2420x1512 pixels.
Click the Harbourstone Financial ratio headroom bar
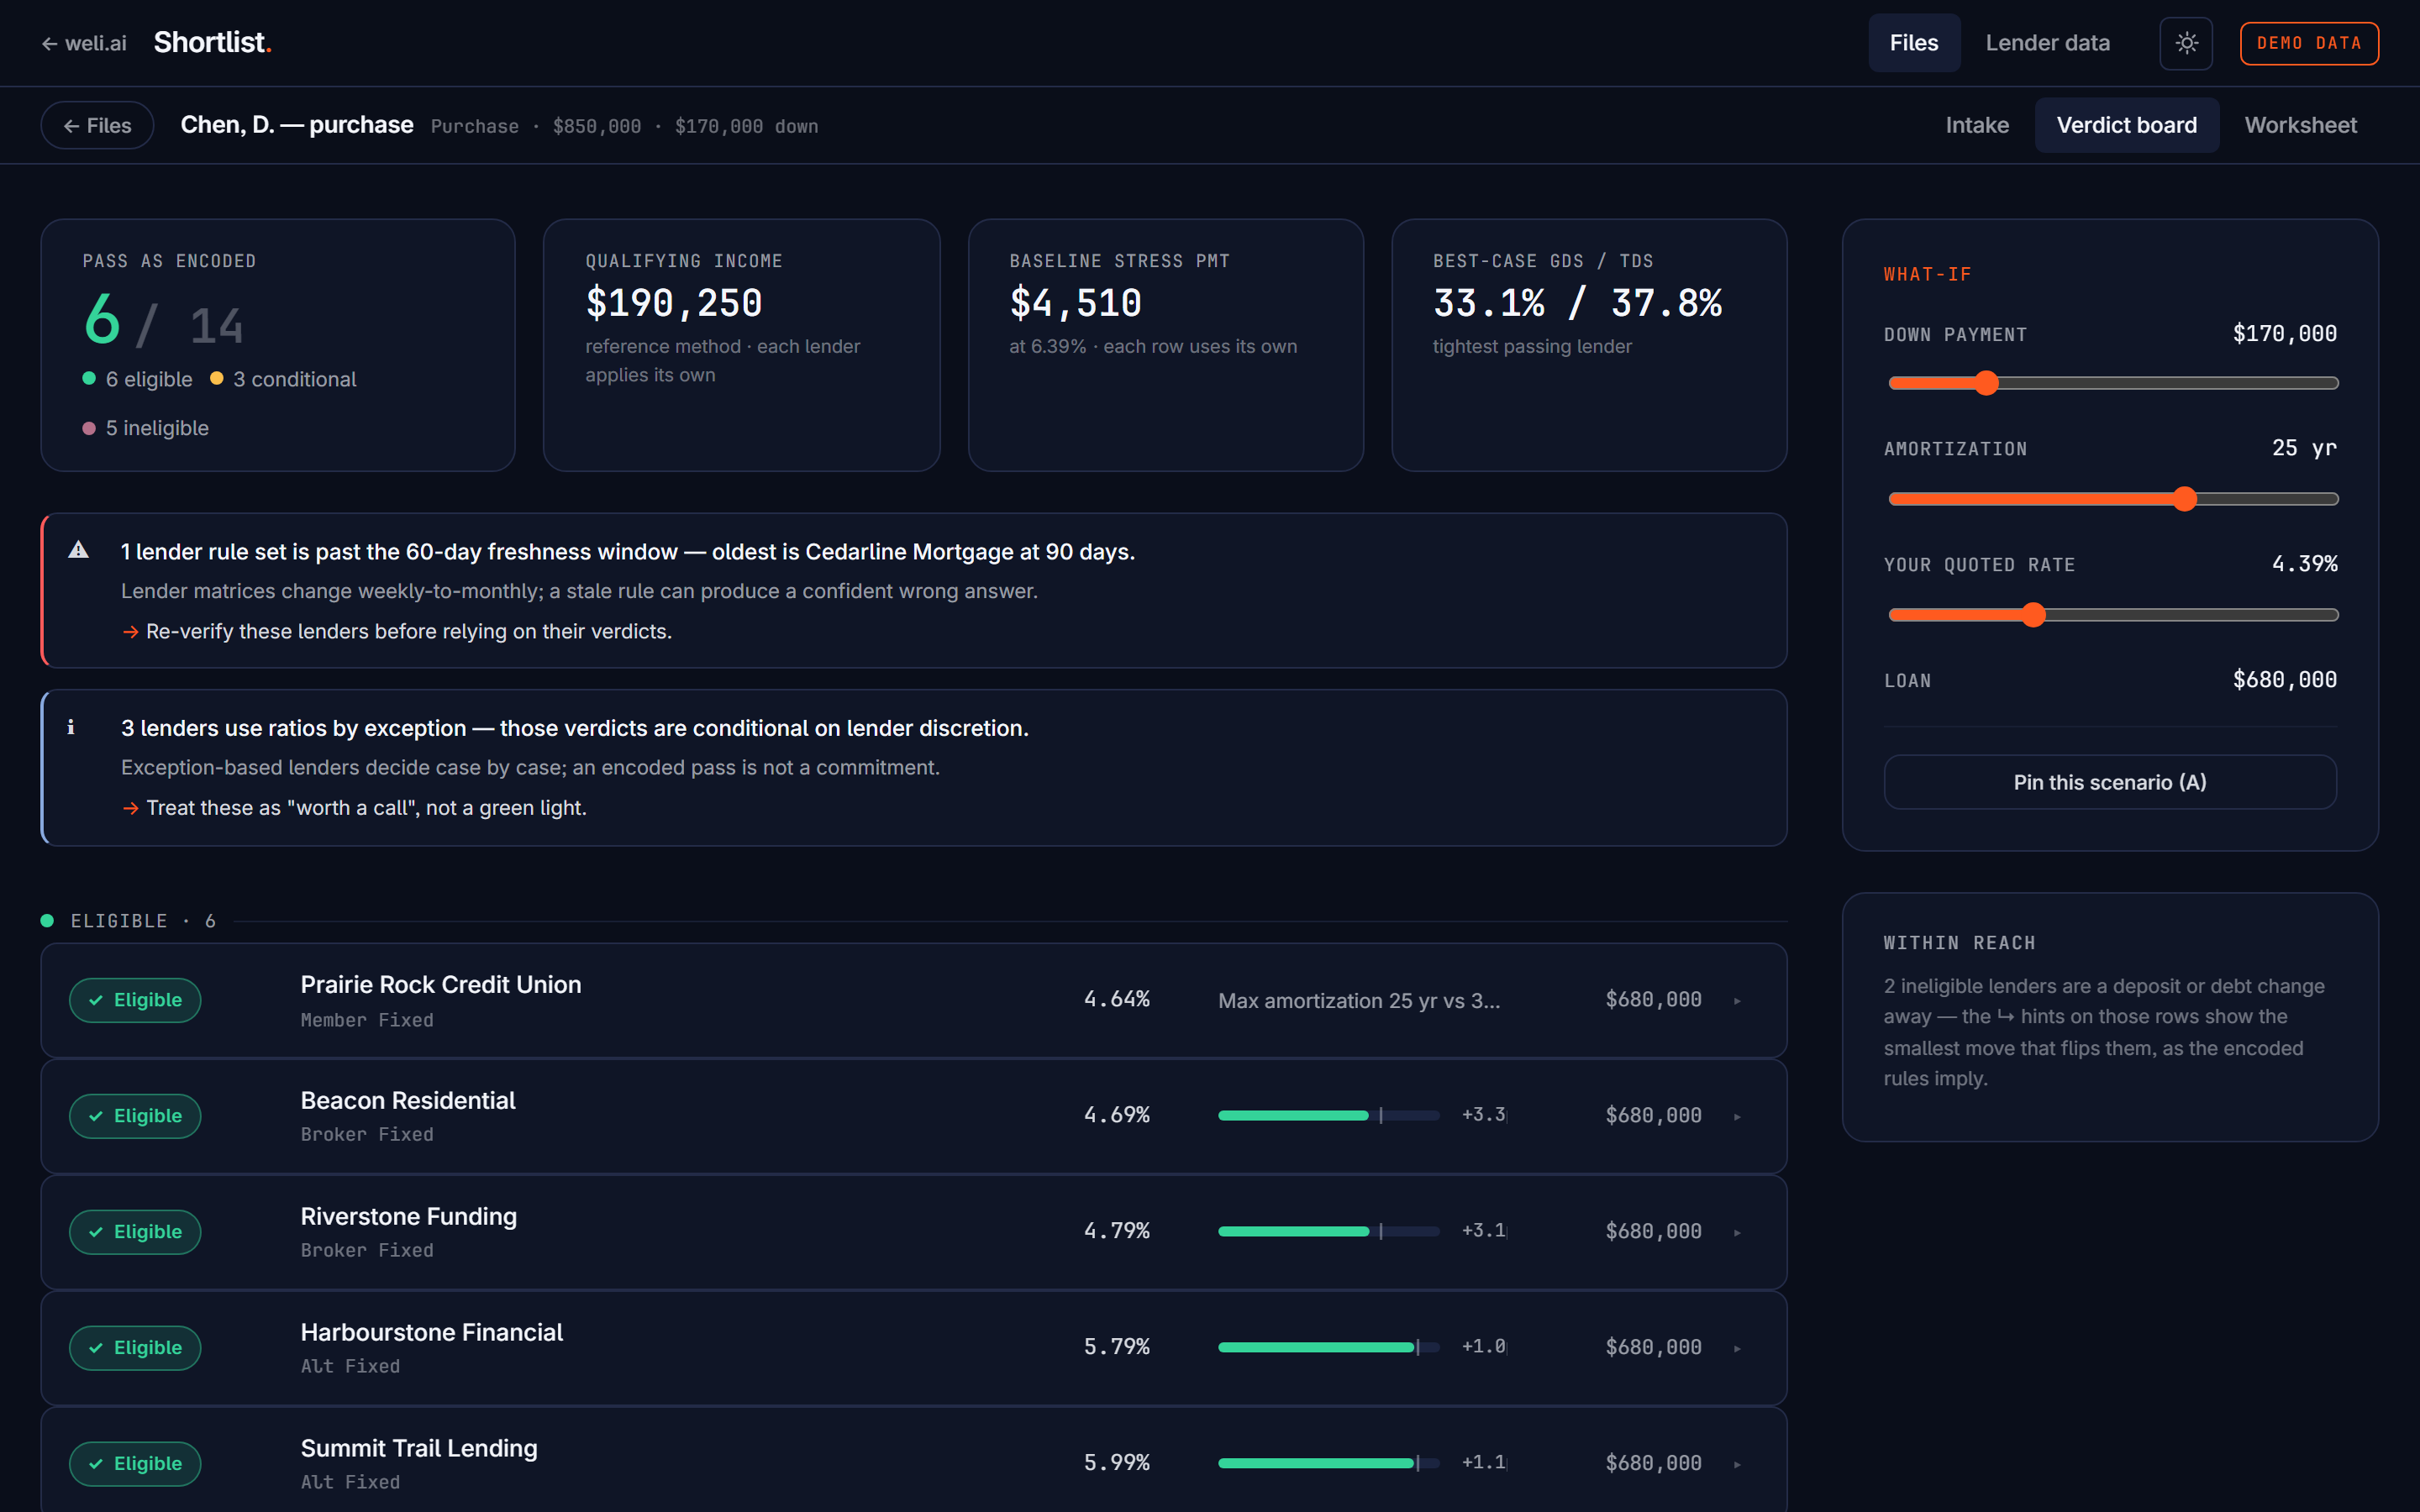pos(1328,1347)
